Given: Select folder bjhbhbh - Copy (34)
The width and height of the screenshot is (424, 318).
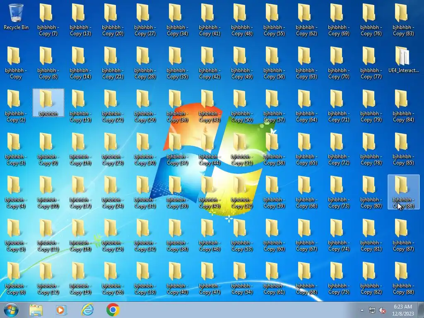Looking at the screenshot, I should pyautogui.click(x=177, y=20).
